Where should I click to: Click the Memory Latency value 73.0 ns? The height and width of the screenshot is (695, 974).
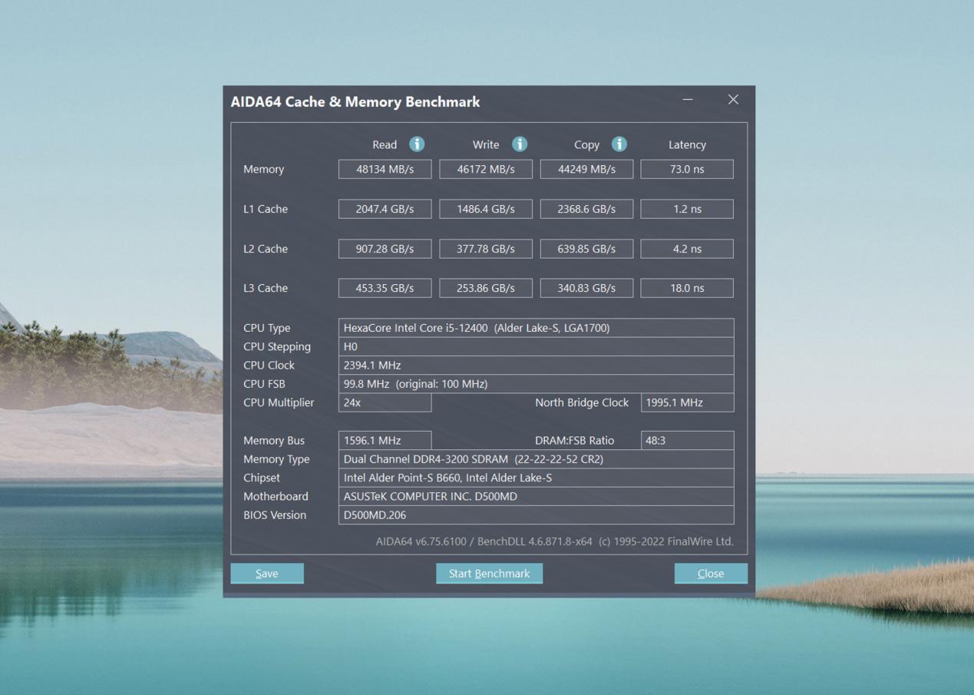(687, 169)
